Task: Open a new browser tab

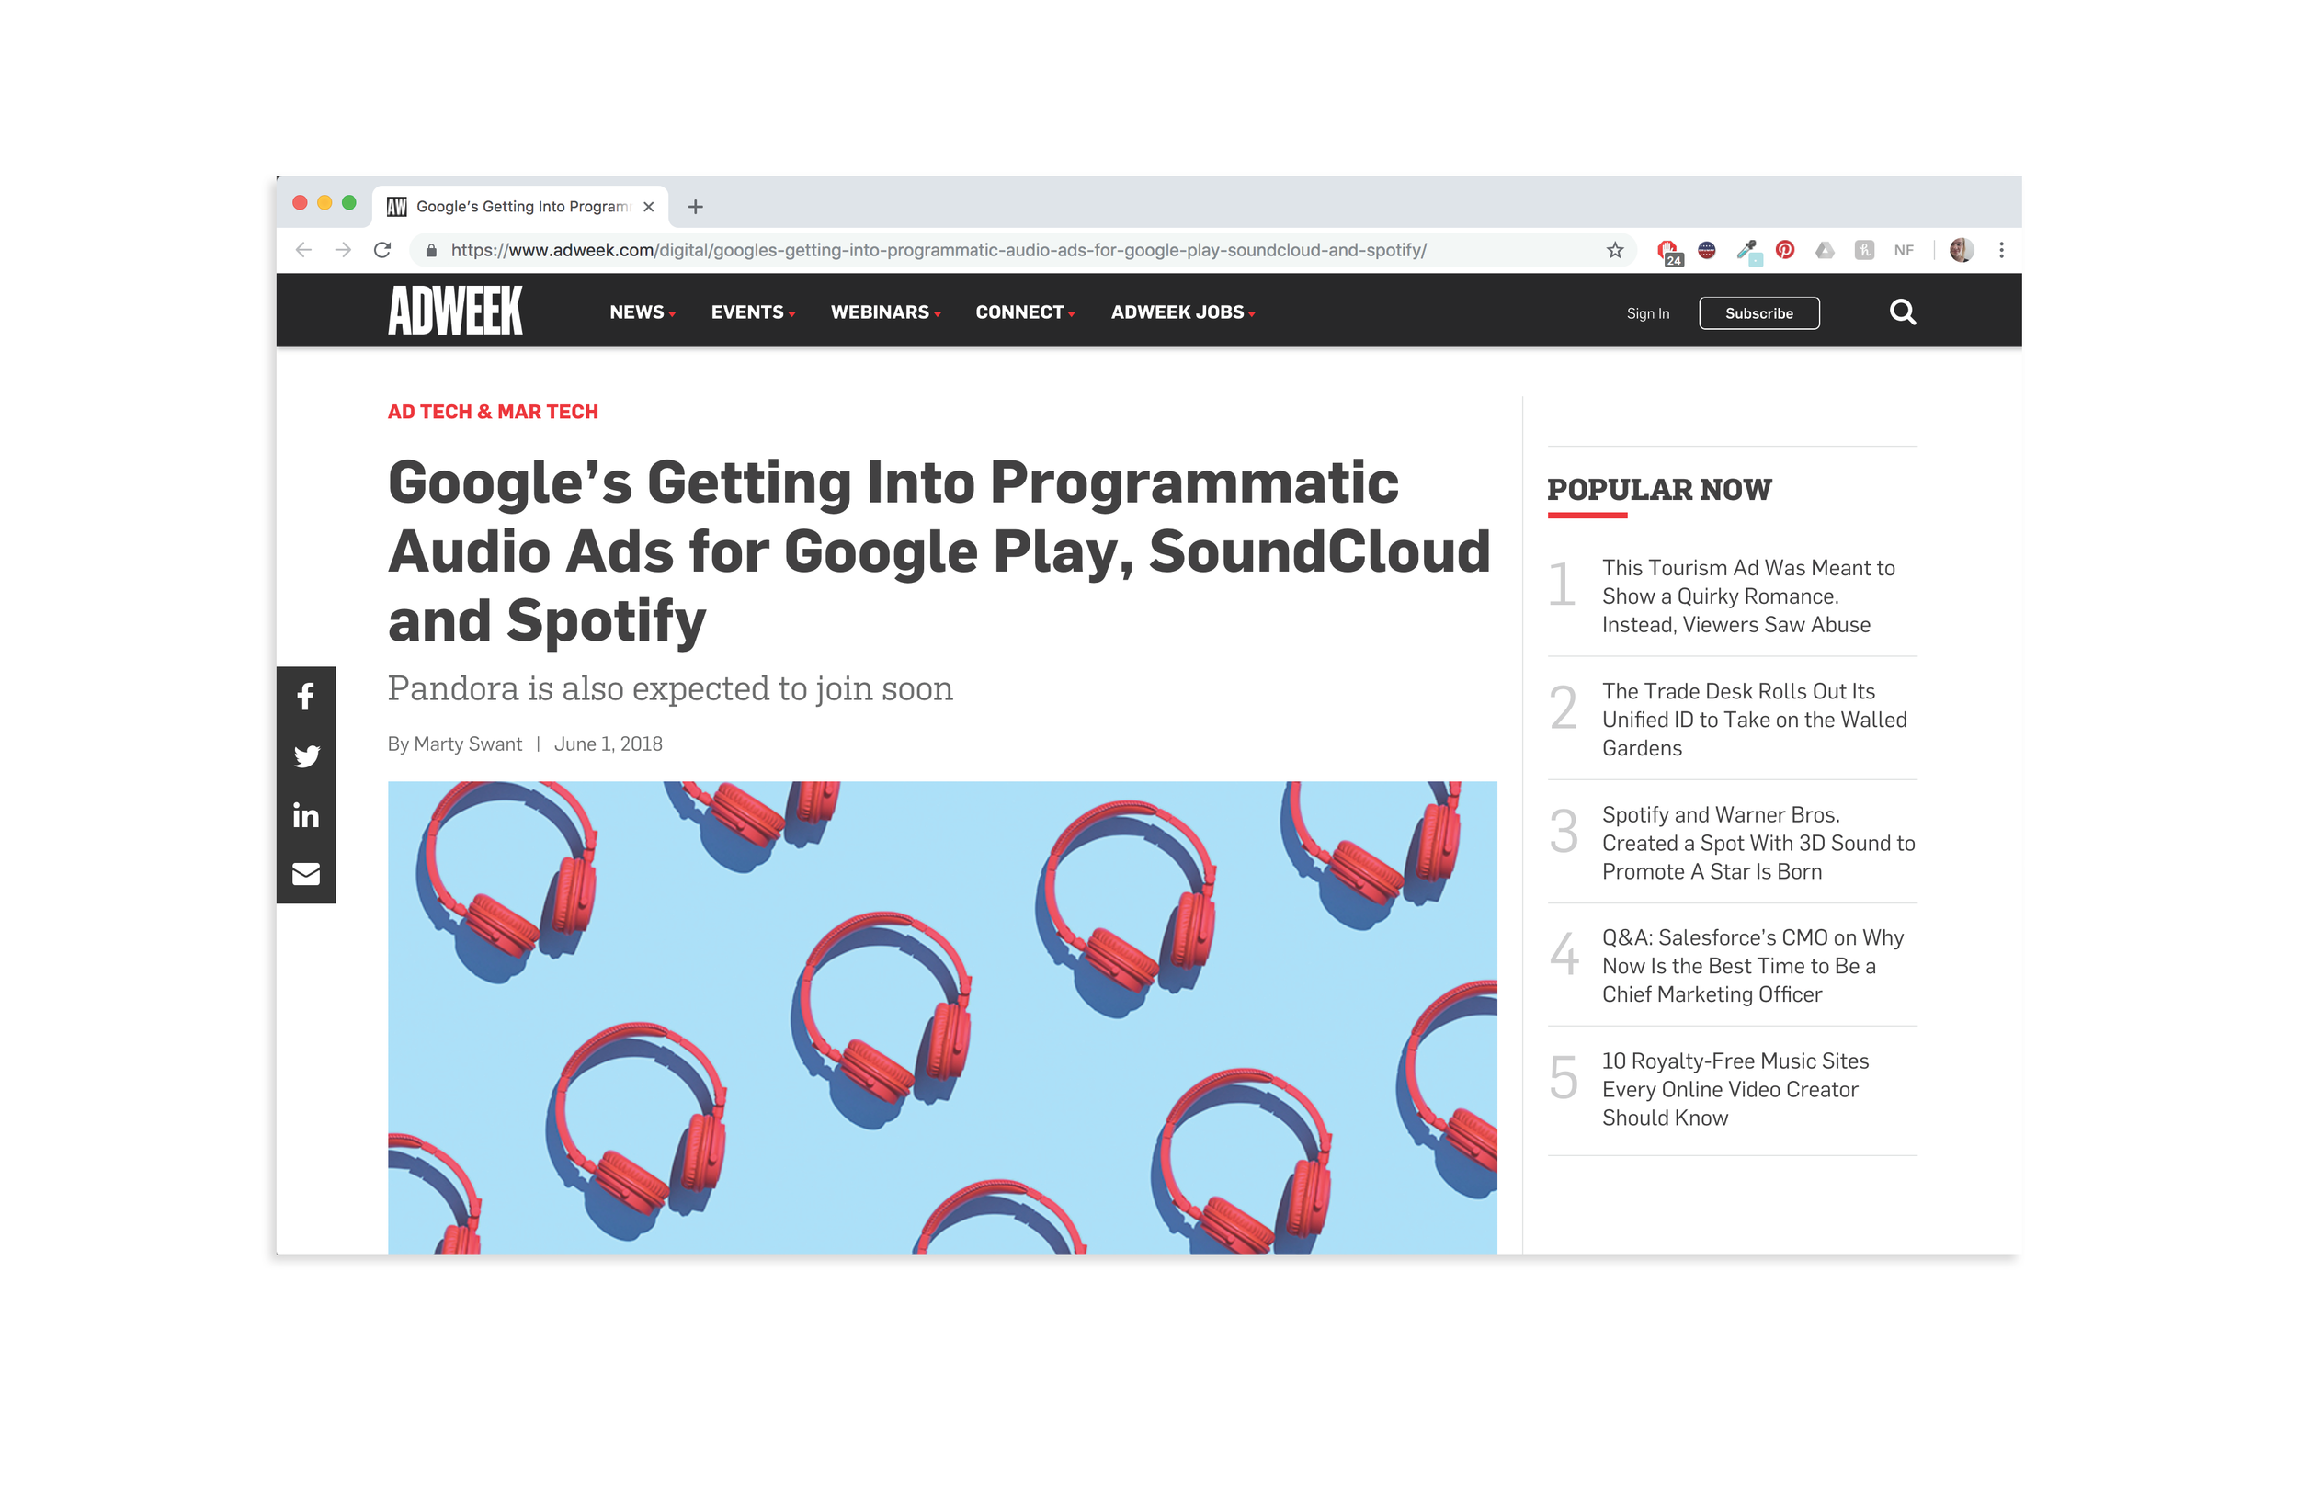Action: pyautogui.click(x=695, y=207)
